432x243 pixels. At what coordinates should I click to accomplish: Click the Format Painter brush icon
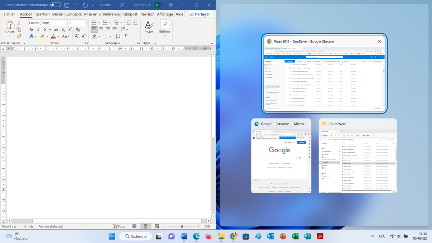coord(19,36)
